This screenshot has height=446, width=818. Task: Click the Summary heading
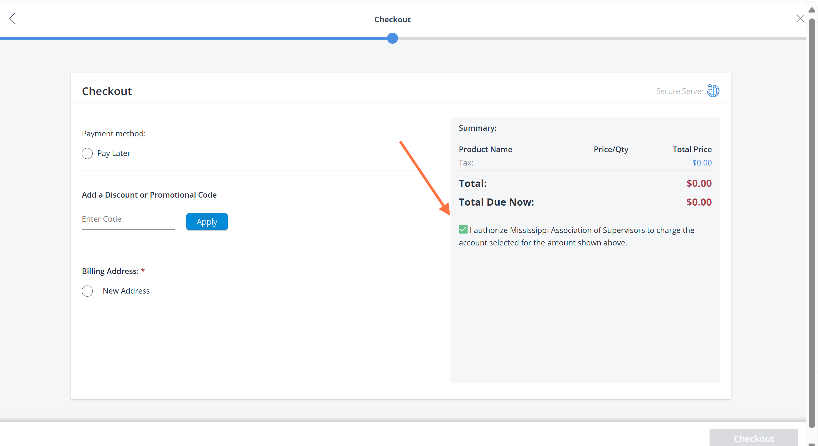pyautogui.click(x=478, y=128)
